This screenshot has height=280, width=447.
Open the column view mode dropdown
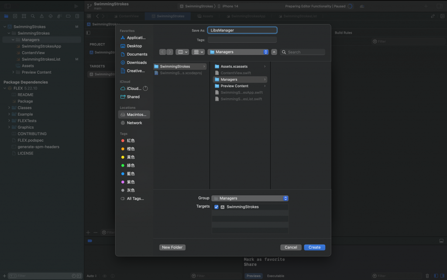[x=182, y=52]
